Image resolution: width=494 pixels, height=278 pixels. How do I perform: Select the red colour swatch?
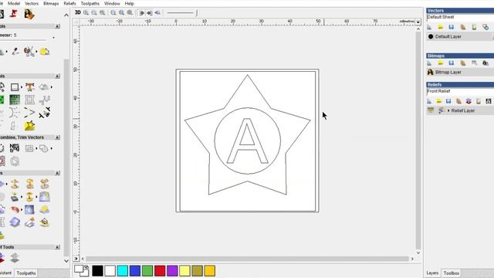tap(160, 271)
